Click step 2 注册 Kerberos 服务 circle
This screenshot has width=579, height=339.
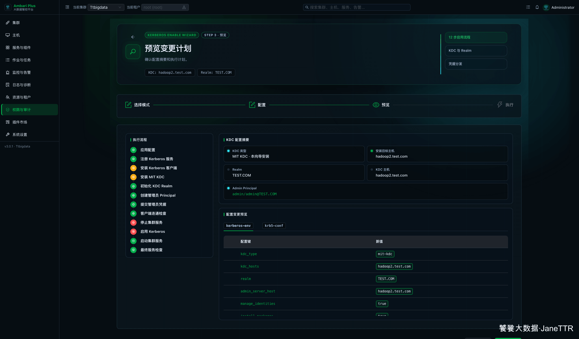tap(133, 159)
